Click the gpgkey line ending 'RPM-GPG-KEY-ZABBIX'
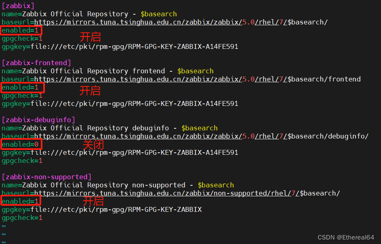 (x=102, y=209)
